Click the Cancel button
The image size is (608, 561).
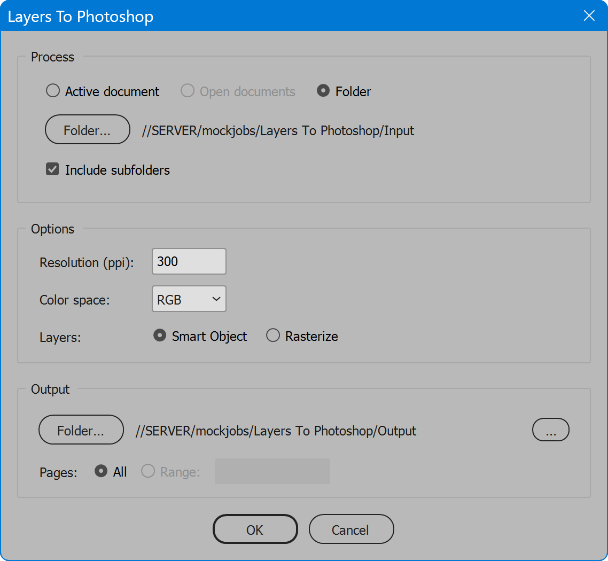pos(352,529)
